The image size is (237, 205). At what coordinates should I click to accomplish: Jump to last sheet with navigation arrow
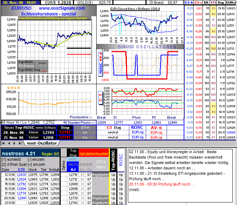coord(20,143)
